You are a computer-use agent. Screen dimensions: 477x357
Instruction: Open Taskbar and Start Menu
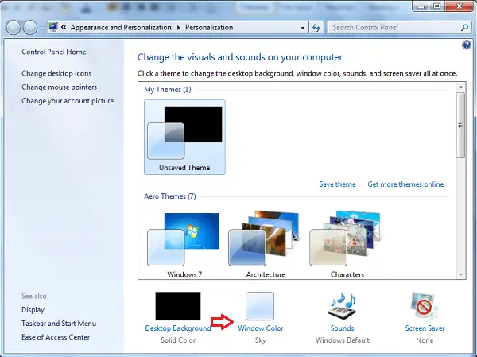point(59,324)
